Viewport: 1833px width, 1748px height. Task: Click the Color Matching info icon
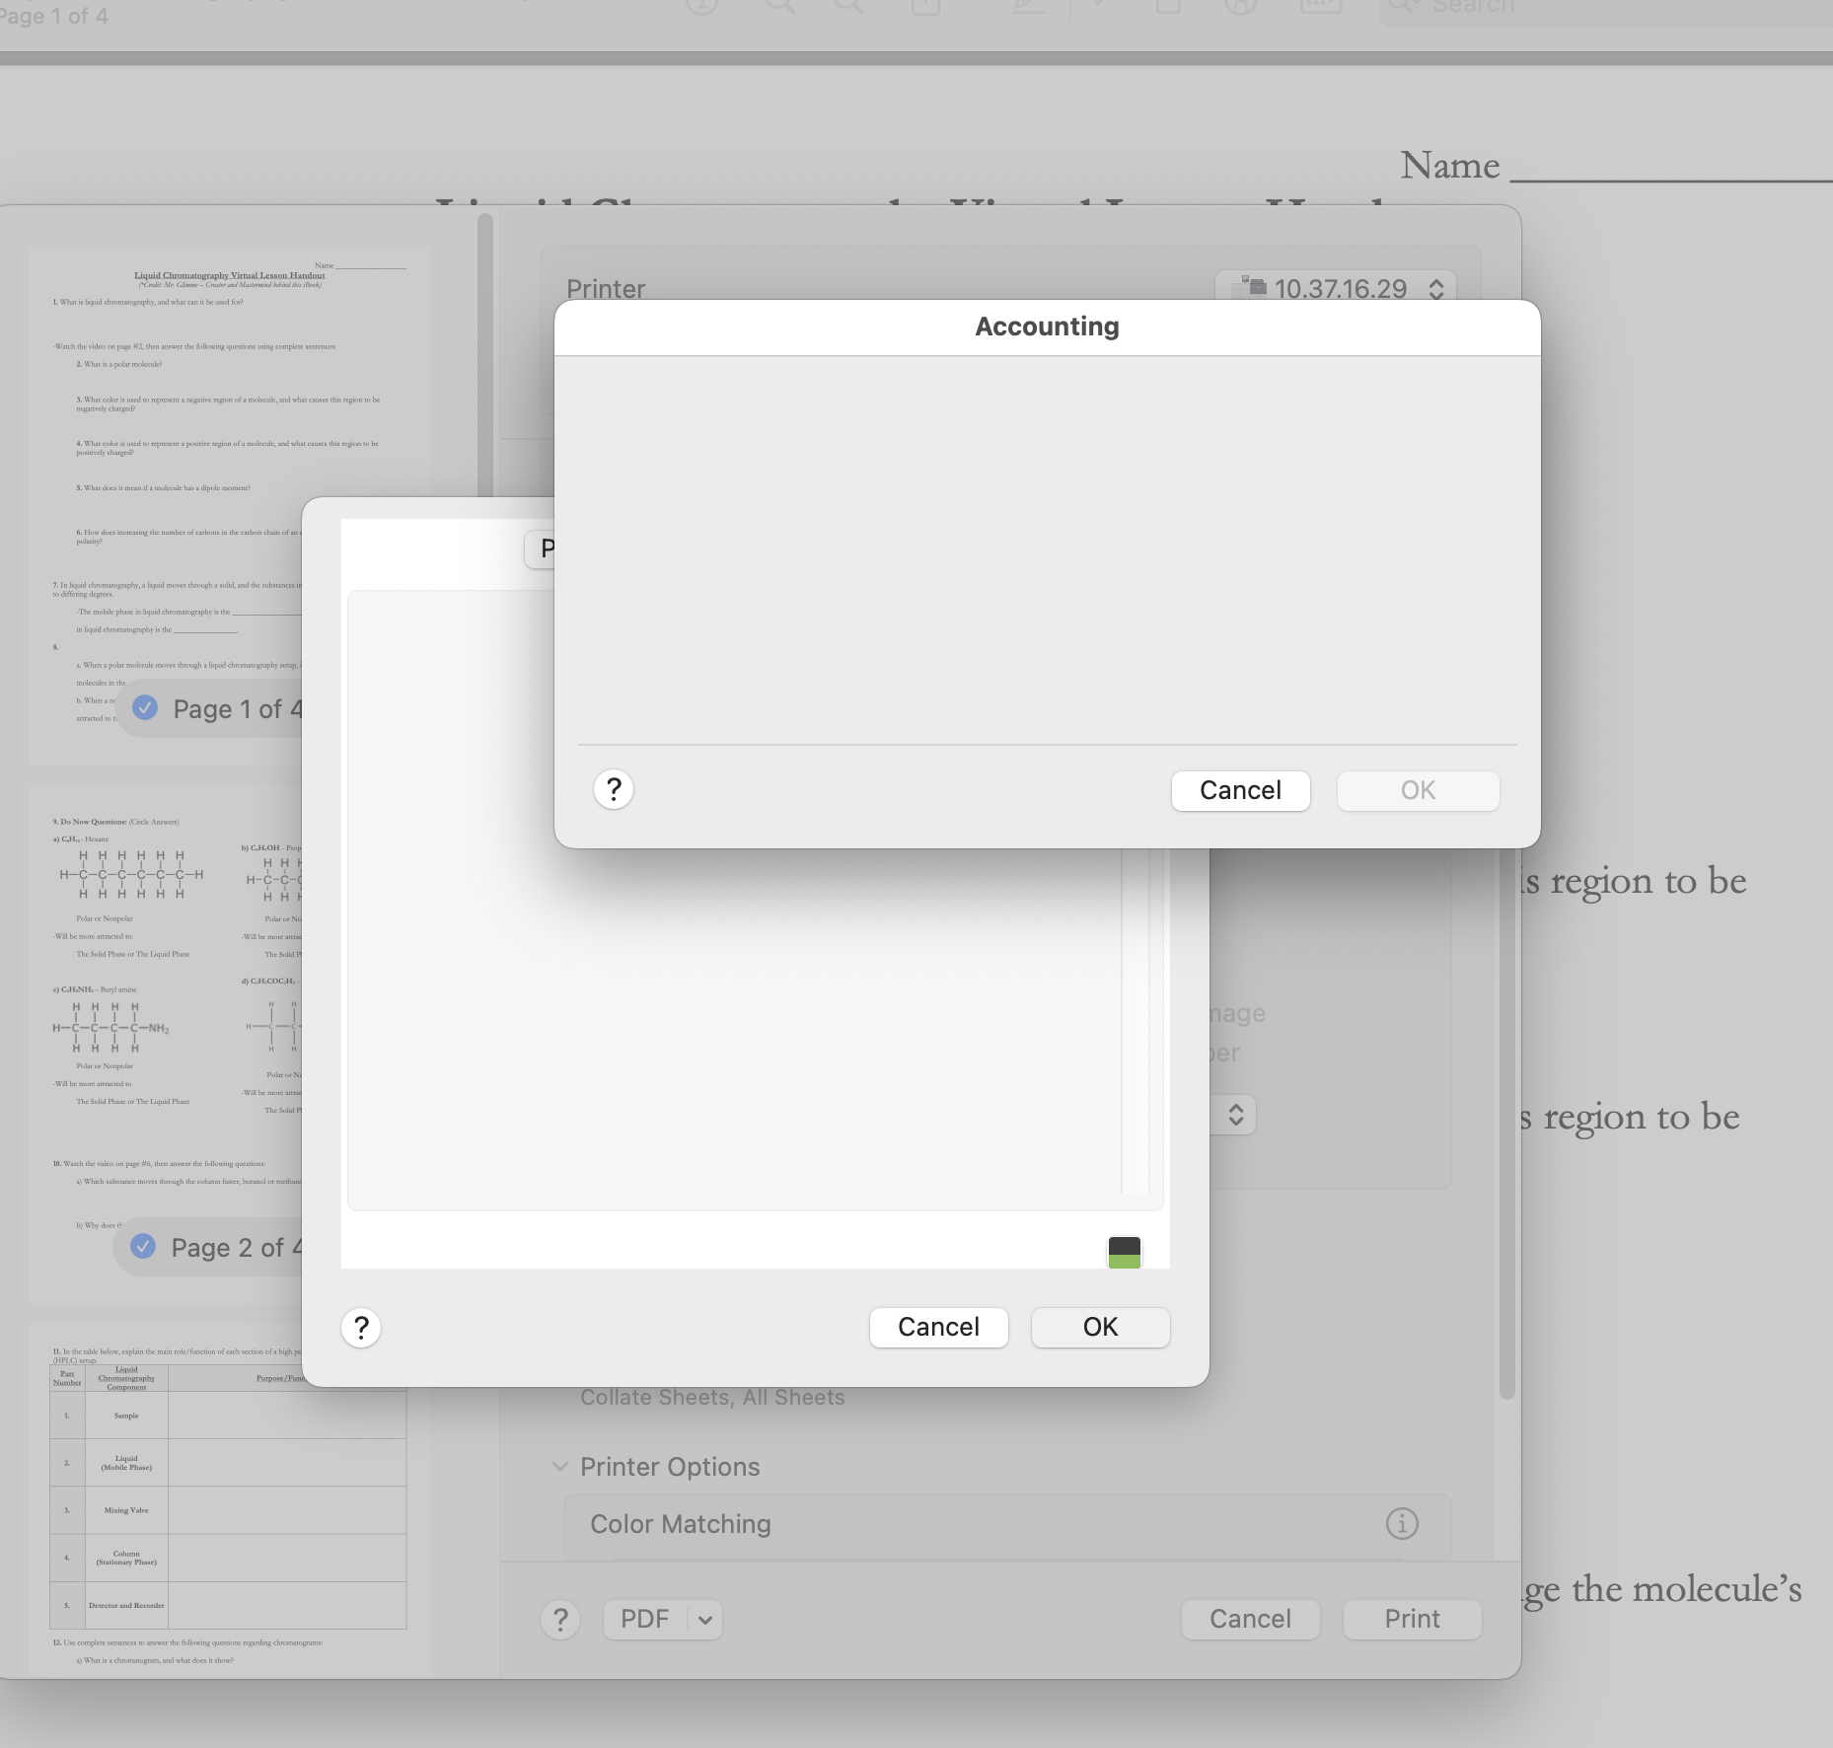(x=1402, y=1524)
